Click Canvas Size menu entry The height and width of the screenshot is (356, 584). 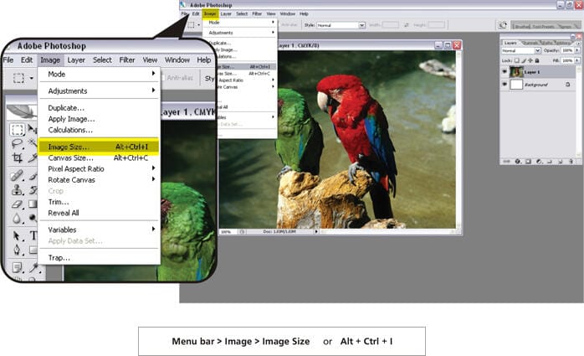pos(71,157)
